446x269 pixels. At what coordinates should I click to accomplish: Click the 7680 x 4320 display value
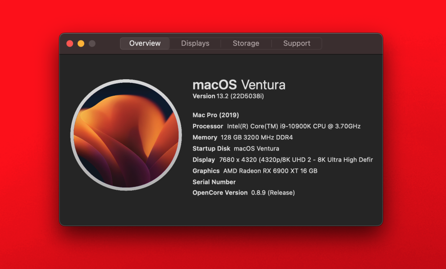(296, 159)
